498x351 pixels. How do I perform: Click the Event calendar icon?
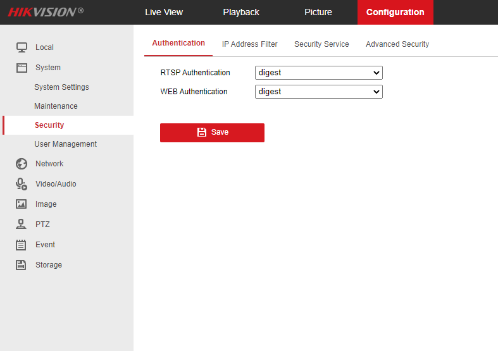click(x=22, y=245)
